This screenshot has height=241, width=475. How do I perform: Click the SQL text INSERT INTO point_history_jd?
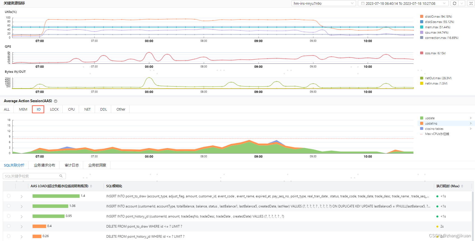[195, 216]
